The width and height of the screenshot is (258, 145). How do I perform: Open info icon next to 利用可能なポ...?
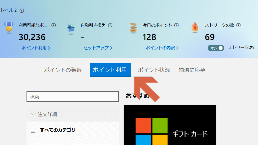click(53, 25)
